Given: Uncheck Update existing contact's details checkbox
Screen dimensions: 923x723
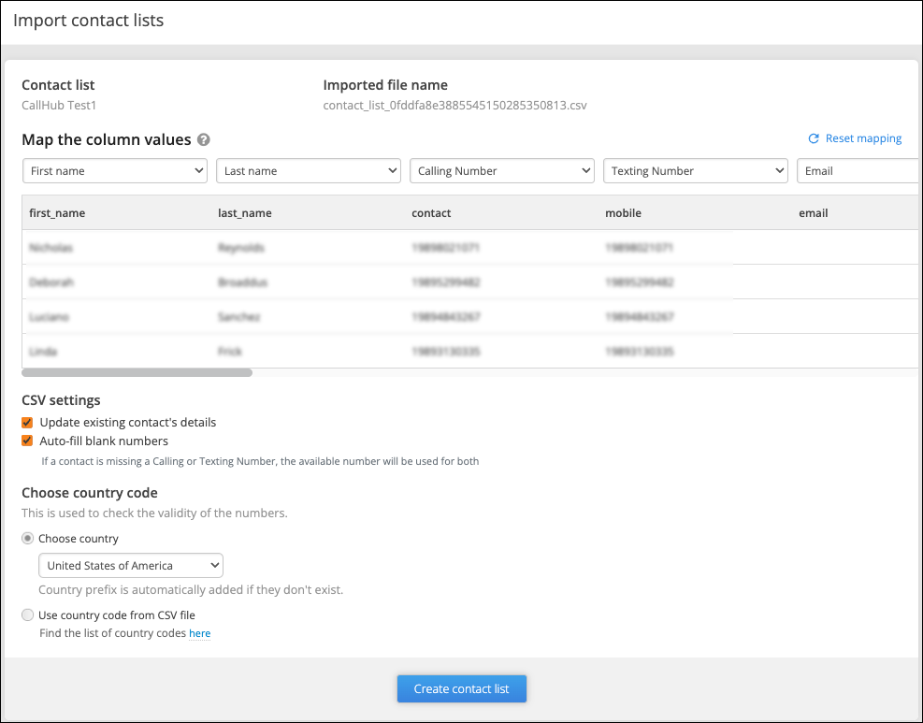Looking at the screenshot, I should point(27,422).
